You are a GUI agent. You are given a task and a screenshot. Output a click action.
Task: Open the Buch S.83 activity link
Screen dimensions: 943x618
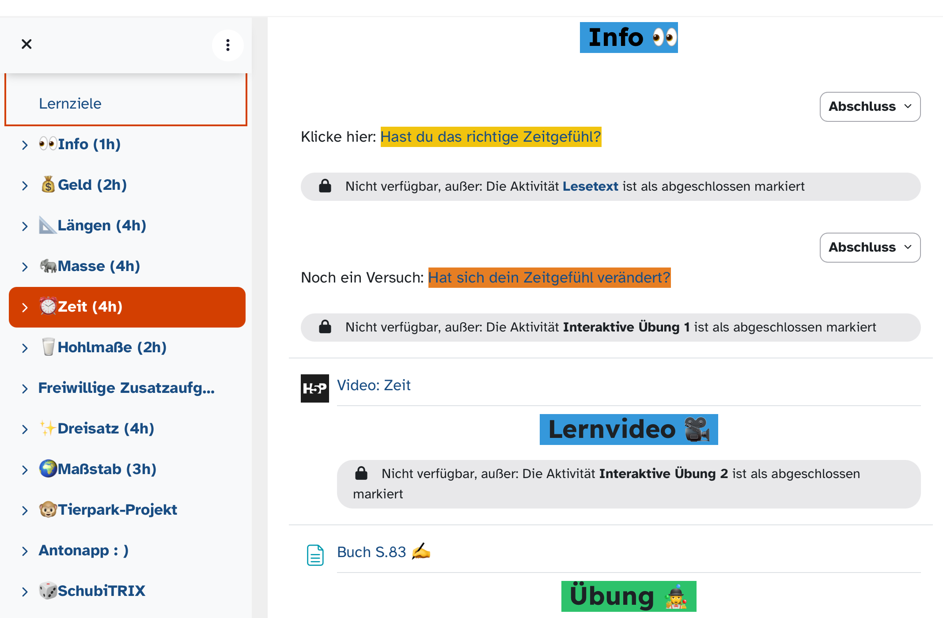coord(371,552)
